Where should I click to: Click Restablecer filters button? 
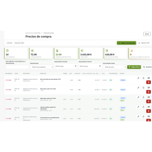(147, 67)
